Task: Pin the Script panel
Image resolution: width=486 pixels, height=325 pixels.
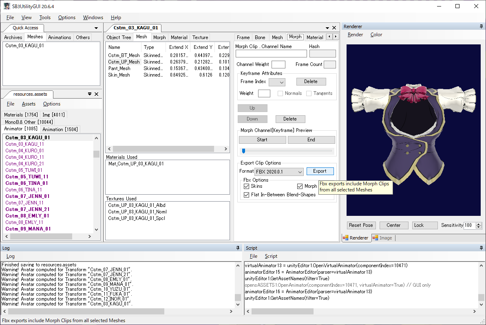Action: [481, 248]
